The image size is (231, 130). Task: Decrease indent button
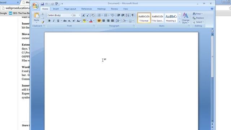pos(118,15)
